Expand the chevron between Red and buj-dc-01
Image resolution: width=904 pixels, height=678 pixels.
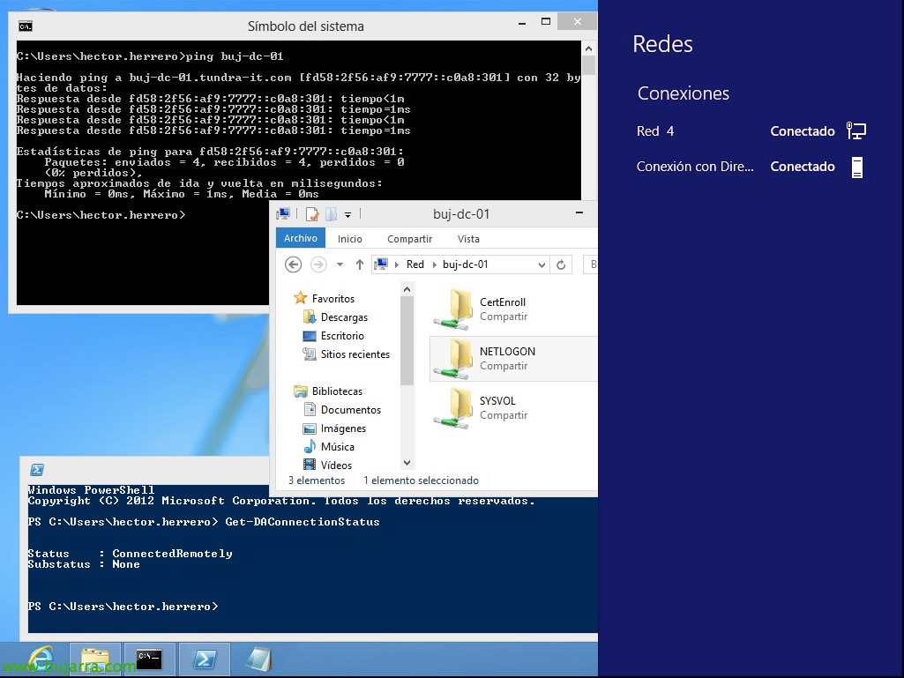(435, 264)
